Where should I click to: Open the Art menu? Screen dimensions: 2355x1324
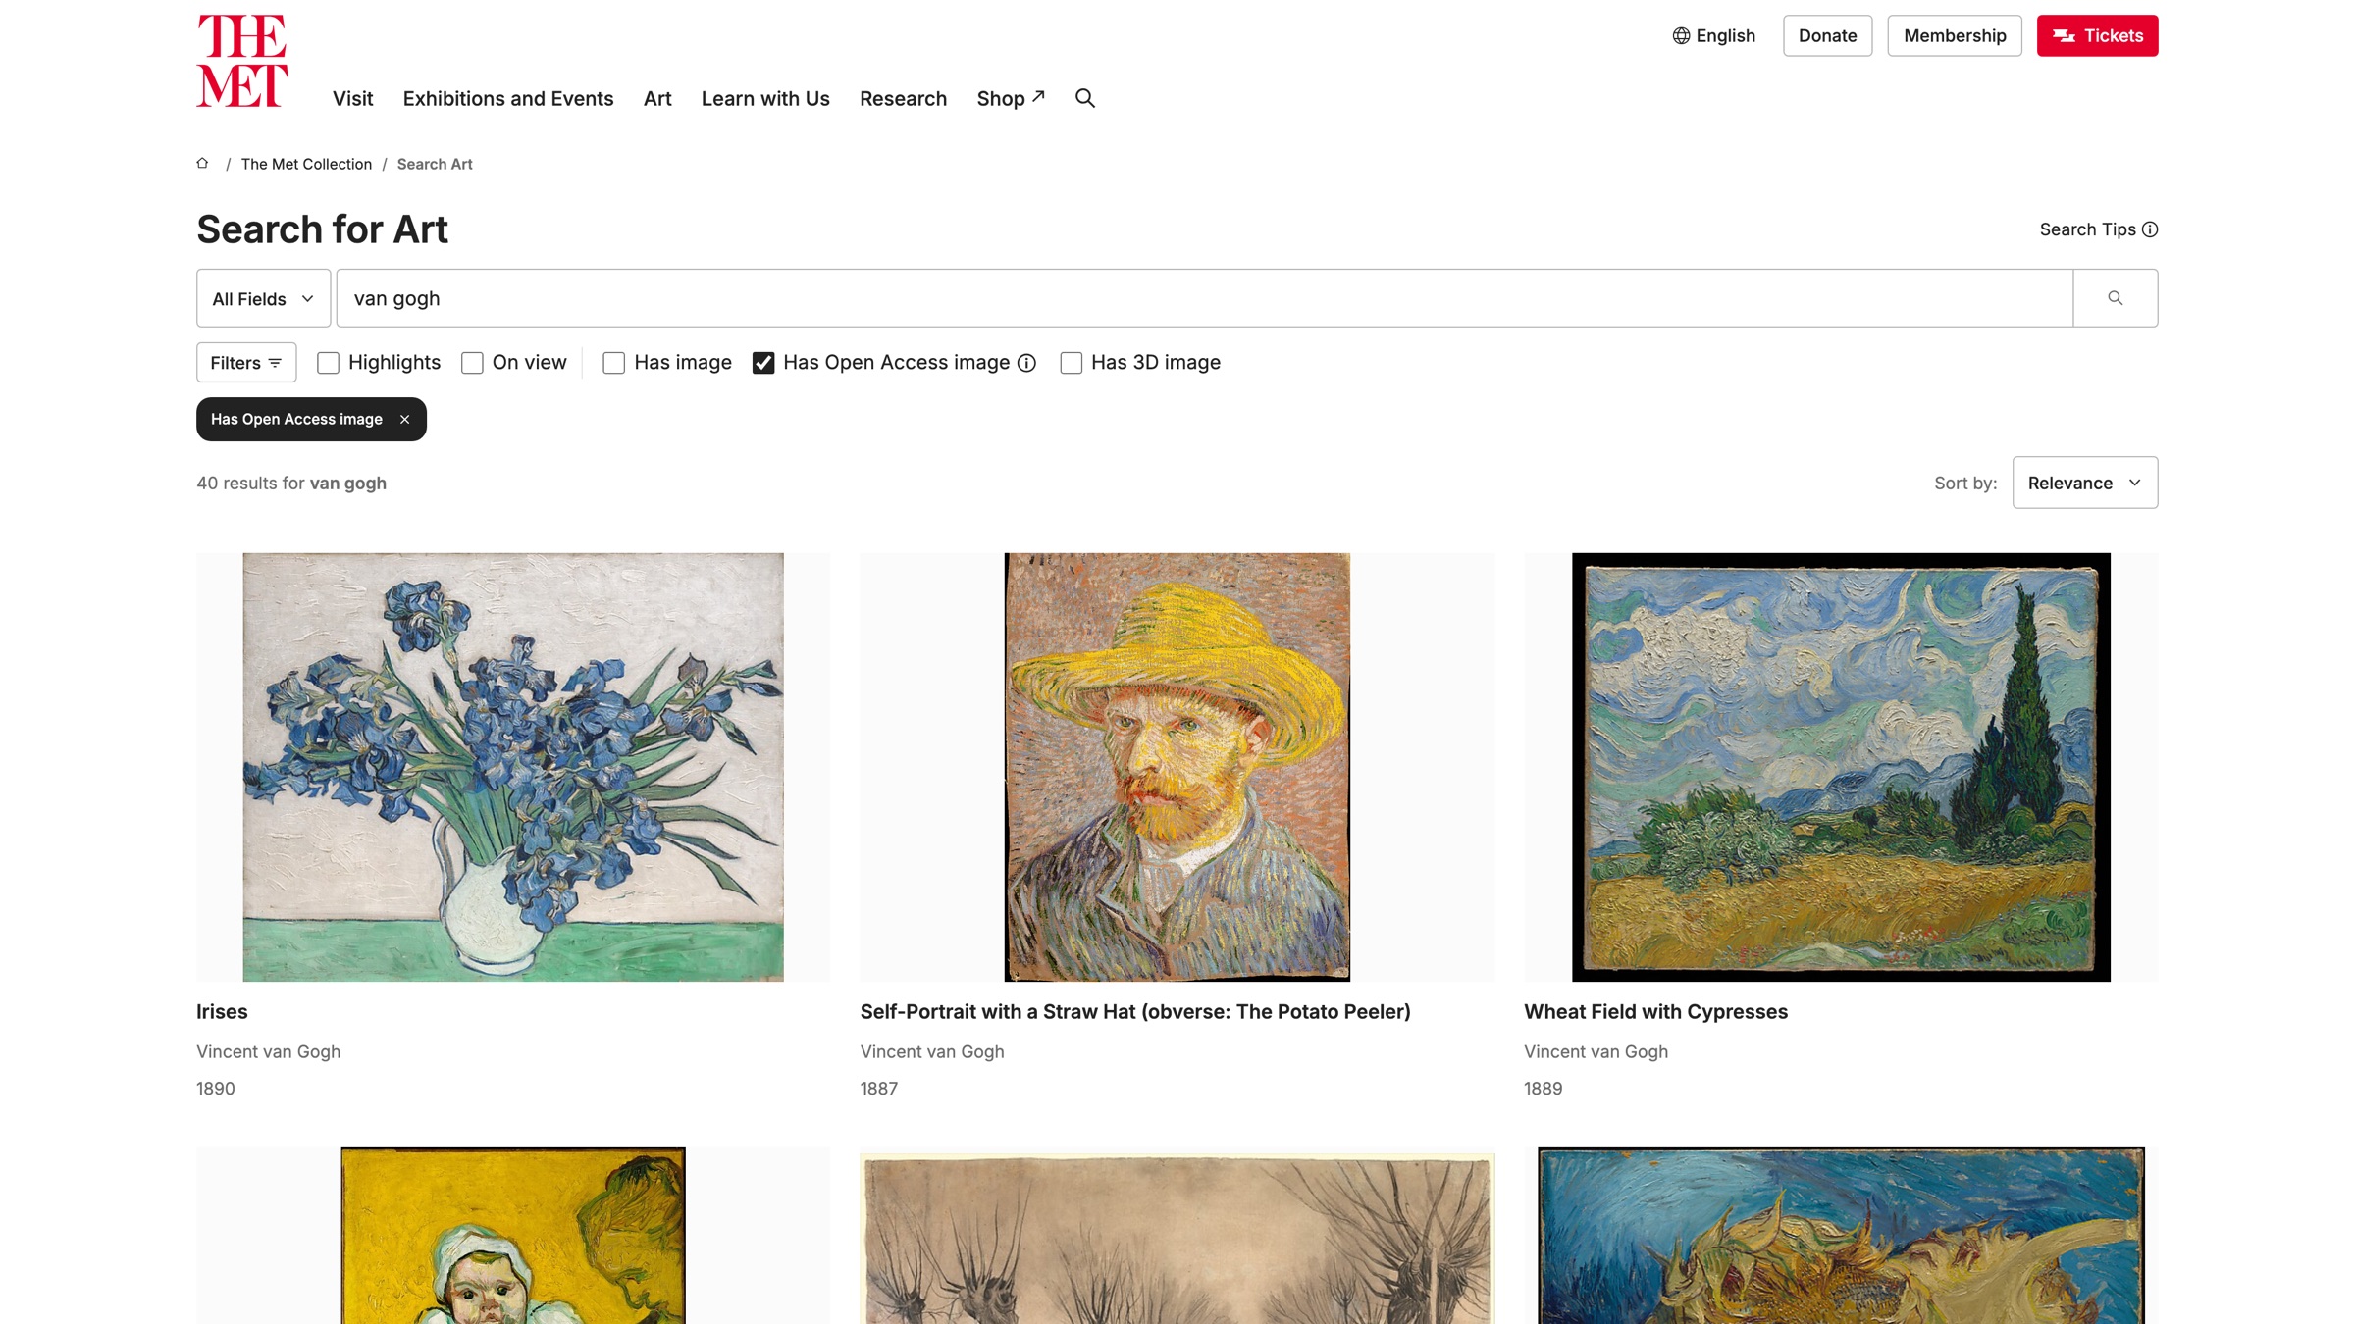[657, 99]
